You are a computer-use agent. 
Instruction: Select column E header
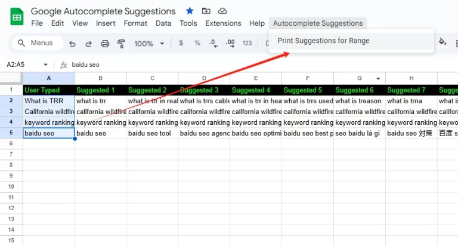coord(256,78)
